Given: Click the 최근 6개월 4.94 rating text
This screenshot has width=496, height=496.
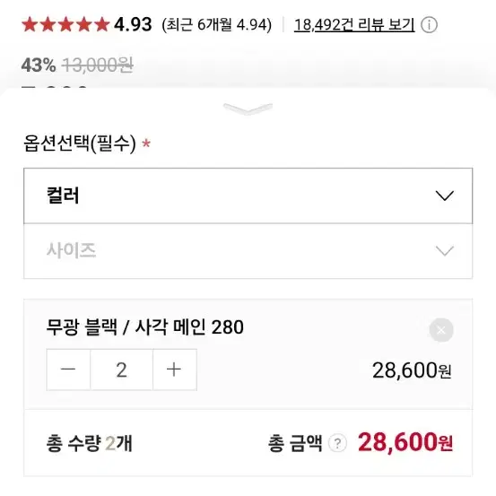Looking at the screenshot, I should [217, 25].
